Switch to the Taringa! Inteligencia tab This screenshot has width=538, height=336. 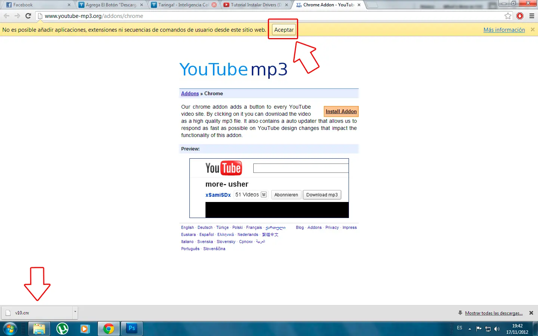pyautogui.click(x=183, y=5)
